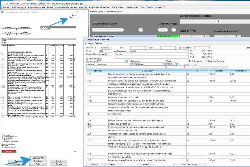The height and width of the screenshot is (167, 250).
Task: Click the Imprimer button in the preview window
Action: pyautogui.click(x=38, y=161)
